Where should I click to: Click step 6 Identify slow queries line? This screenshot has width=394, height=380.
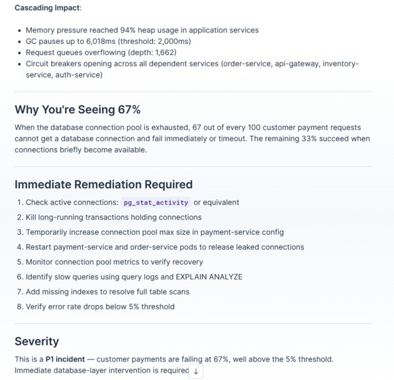tap(134, 277)
